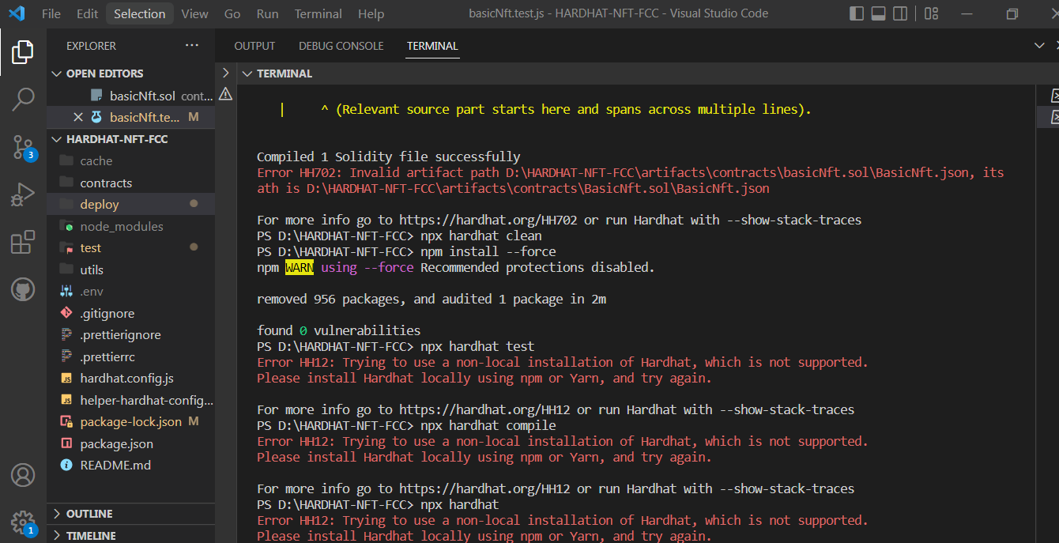1059x543 pixels.
Task: Open the Run and Debug view
Action: (x=23, y=194)
